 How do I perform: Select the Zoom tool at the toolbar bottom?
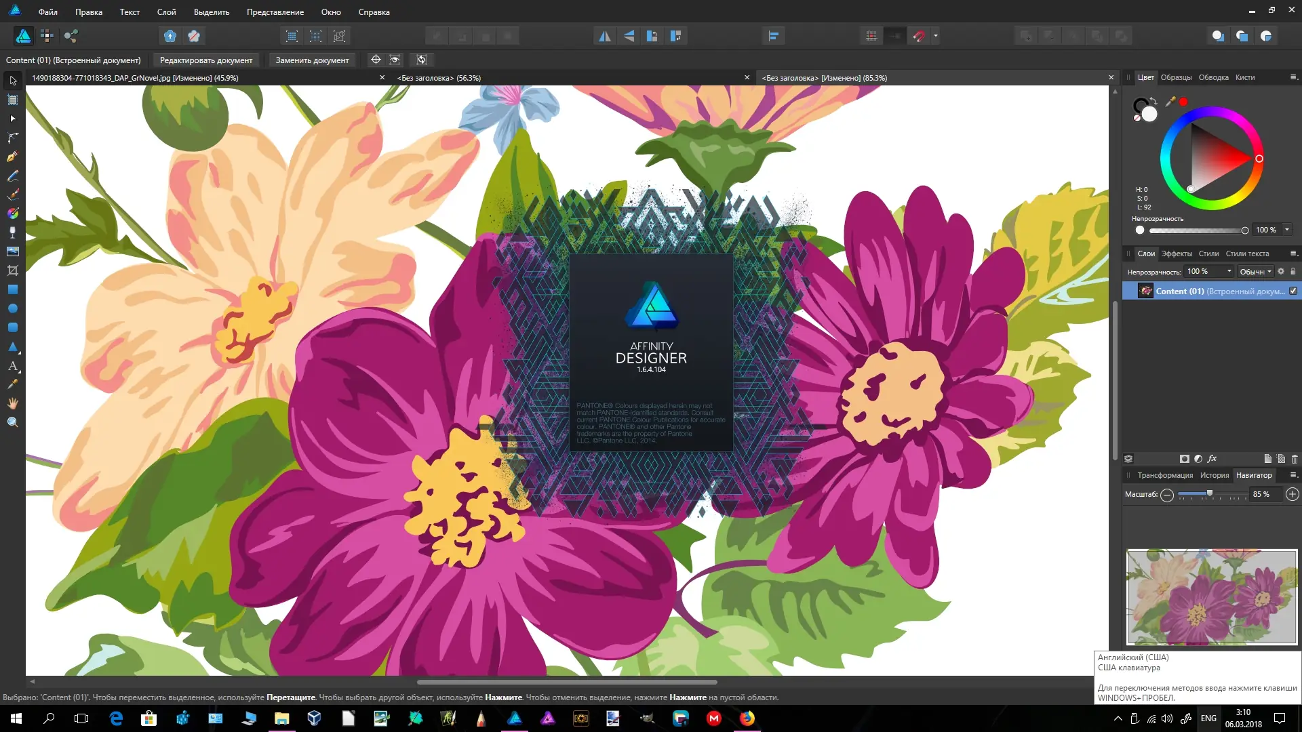click(x=12, y=422)
